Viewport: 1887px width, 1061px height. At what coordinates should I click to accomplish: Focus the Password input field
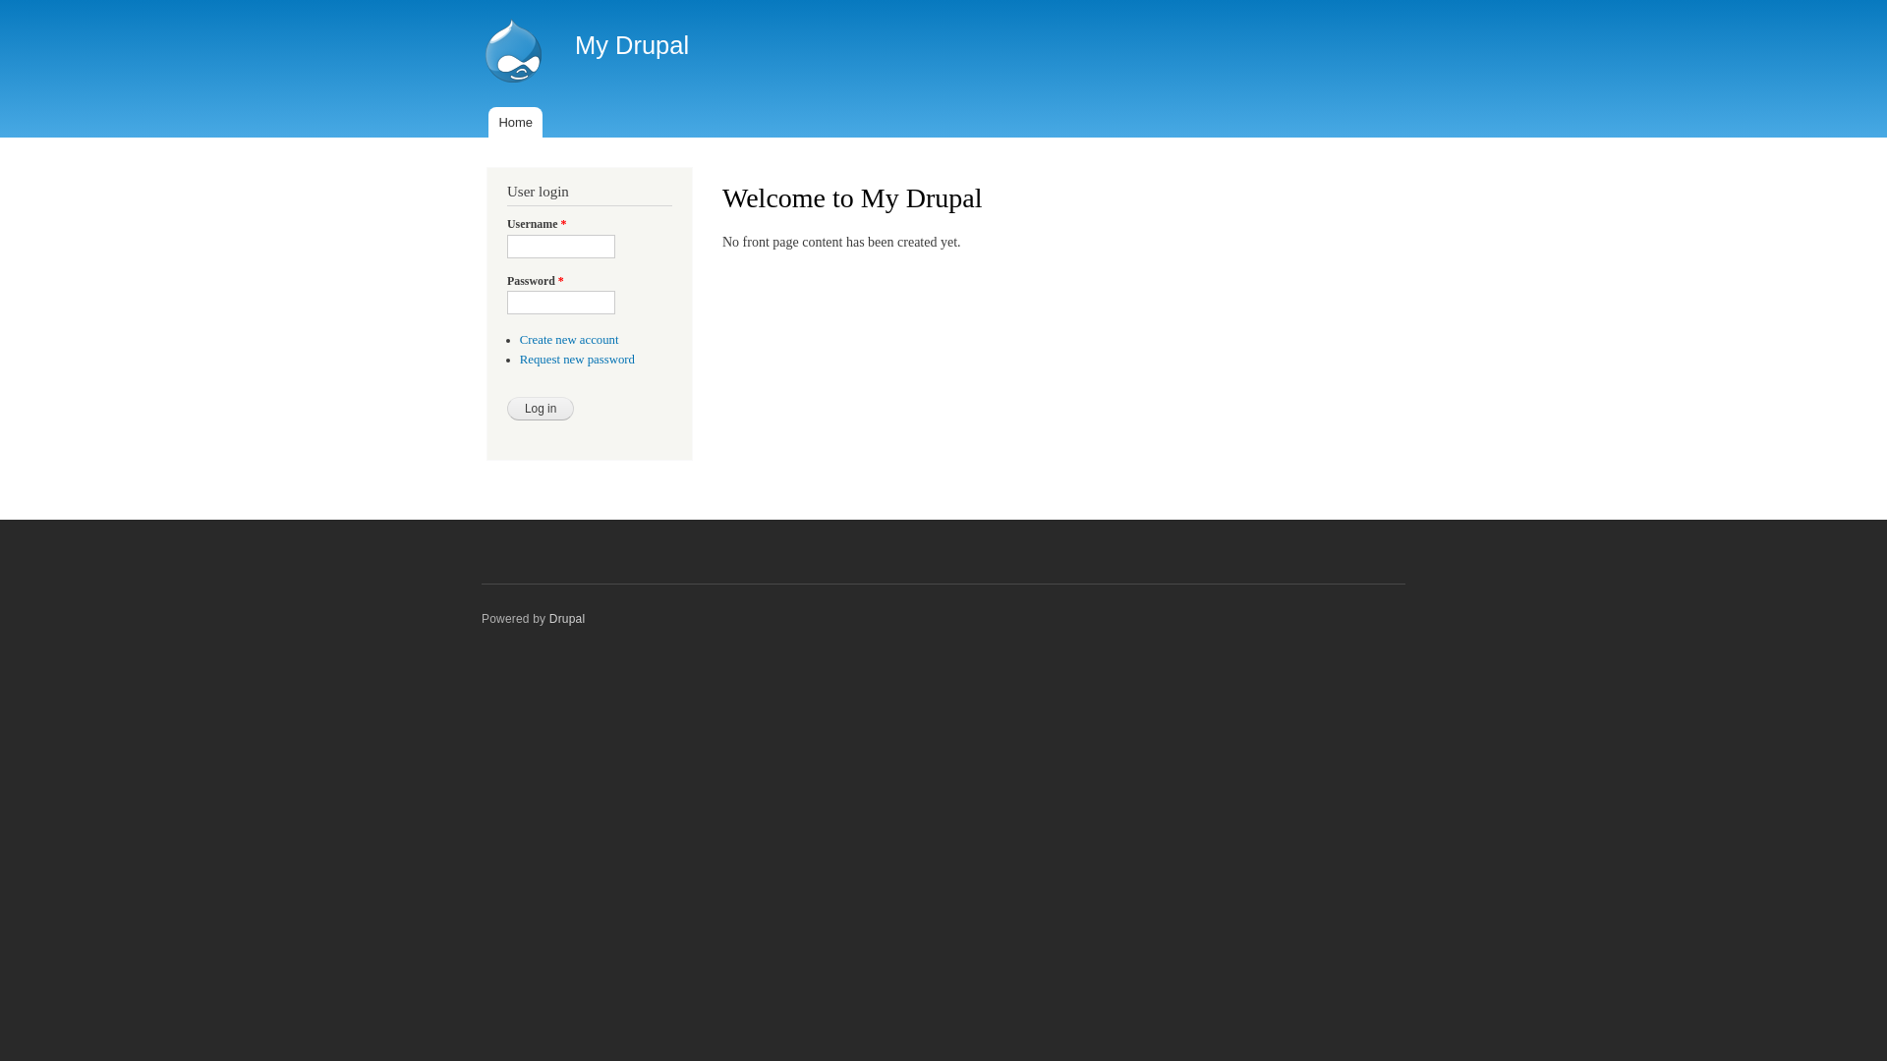pyautogui.click(x=561, y=303)
